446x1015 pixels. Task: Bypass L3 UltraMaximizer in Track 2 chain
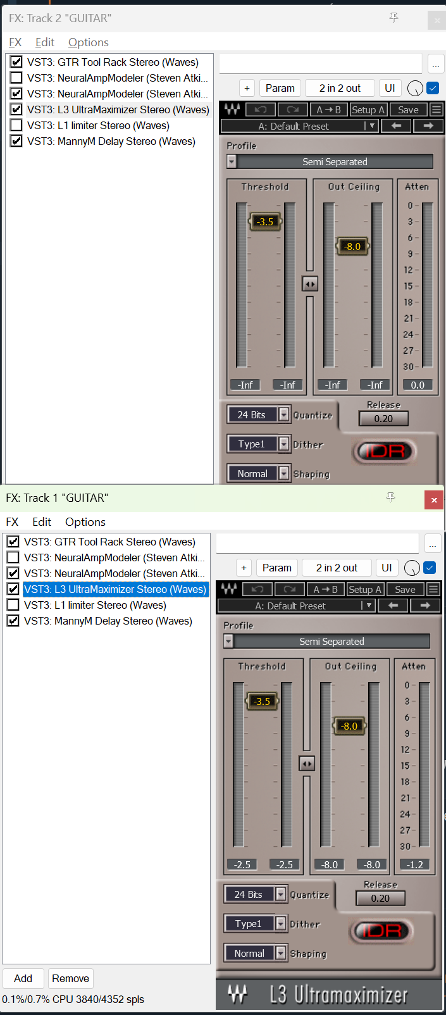click(x=16, y=109)
